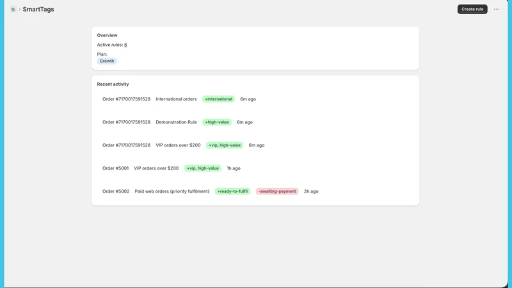Click the +international tag badge
The image size is (512, 288).
[x=218, y=99]
